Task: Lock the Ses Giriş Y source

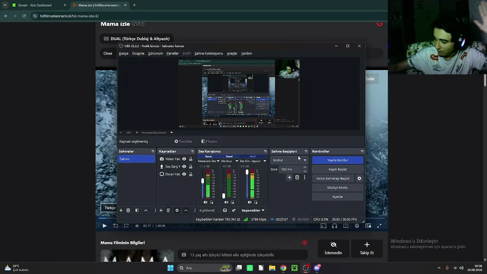Action: [191, 167]
